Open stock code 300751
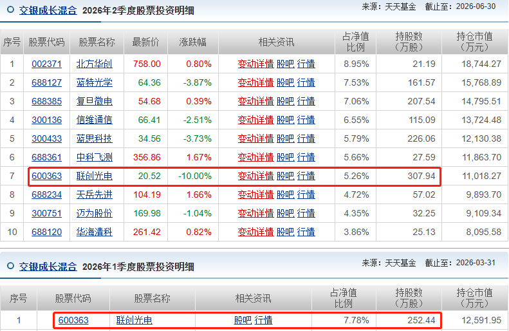The height and width of the screenshot is (331, 509). 47,213
